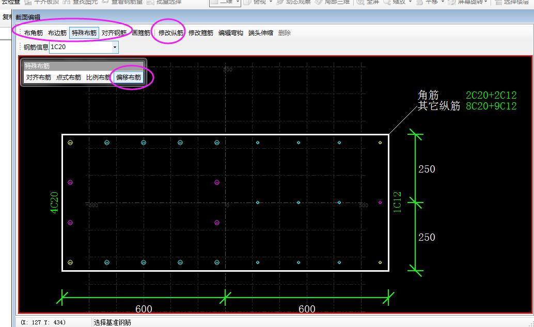Click the 特殊布筋 floating panel title
Screen dimensions: 534x327
37,66
